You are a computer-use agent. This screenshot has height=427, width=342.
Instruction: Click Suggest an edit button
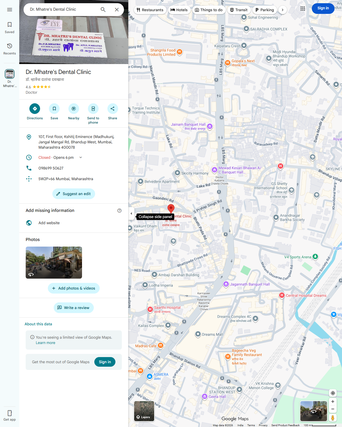(74, 194)
